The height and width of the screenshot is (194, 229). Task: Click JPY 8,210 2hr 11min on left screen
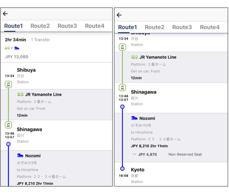pos(35,183)
